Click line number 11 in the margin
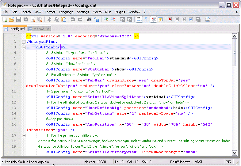 (14, 97)
